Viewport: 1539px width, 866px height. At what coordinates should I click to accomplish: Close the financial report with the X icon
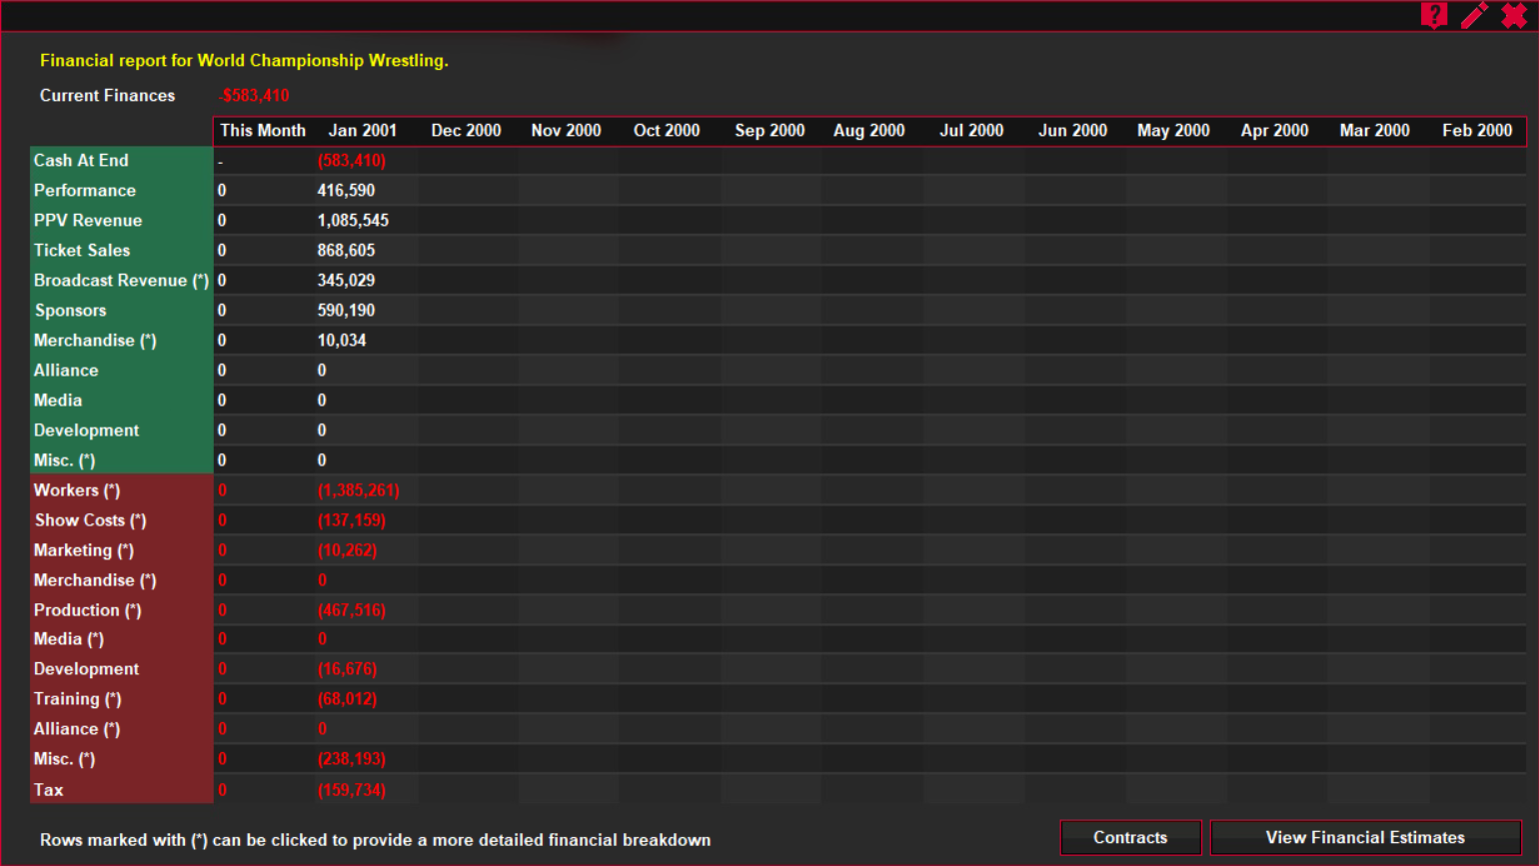pyautogui.click(x=1515, y=15)
